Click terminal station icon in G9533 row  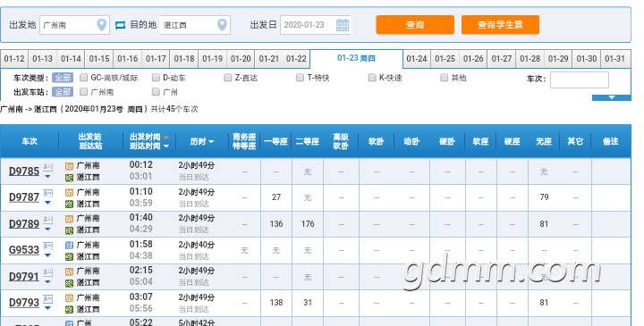[x=70, y=256]
